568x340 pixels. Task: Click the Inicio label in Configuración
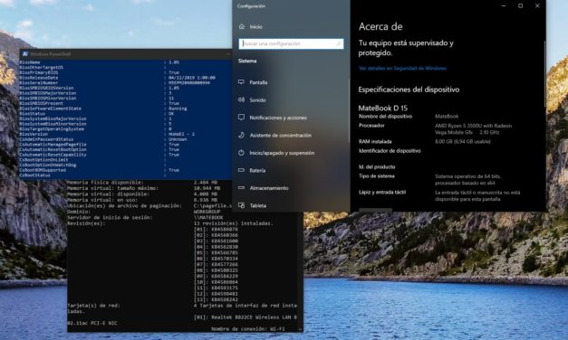coord(255,27)
